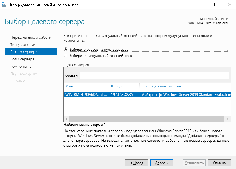The height and width of the screenshot is (169, 236).
Task: Sort the server pool by the 'Имя' column
Action: pos(86,86)
